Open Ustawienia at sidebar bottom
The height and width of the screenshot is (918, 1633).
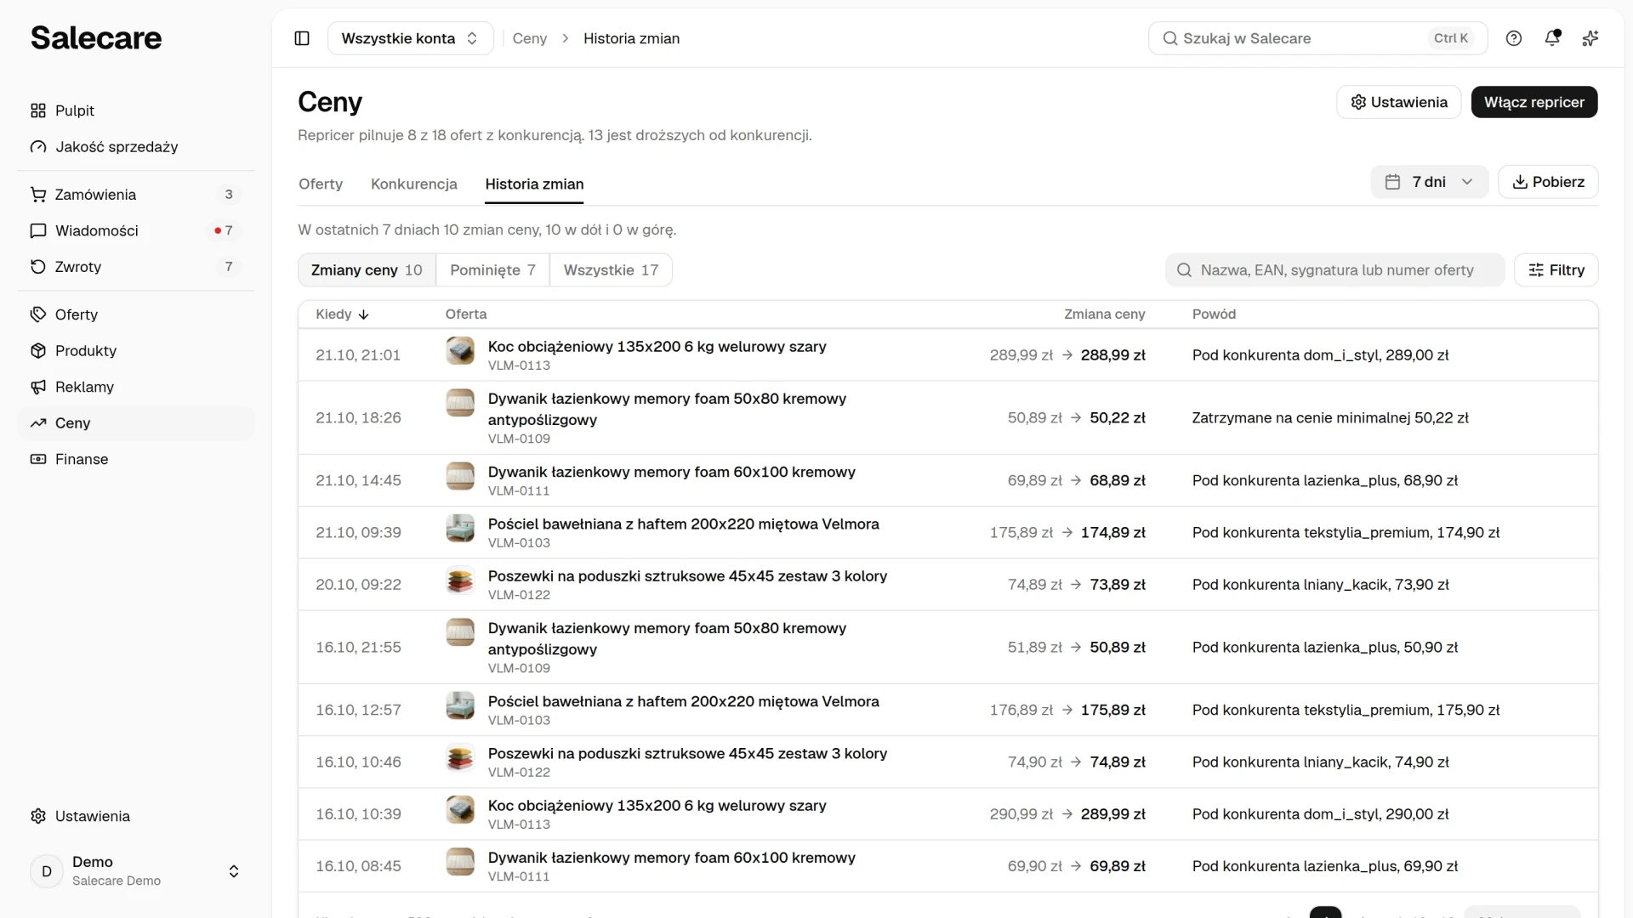click(136, 816)
